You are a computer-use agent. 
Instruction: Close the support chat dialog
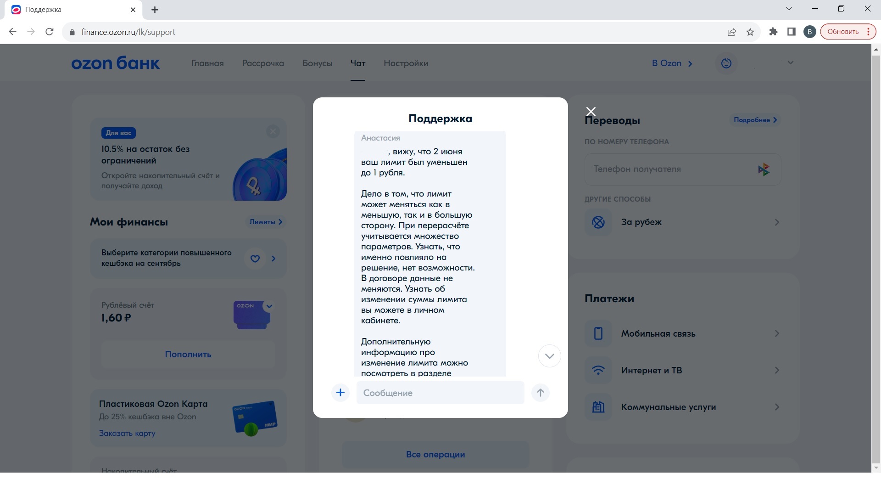click(591, 112)
